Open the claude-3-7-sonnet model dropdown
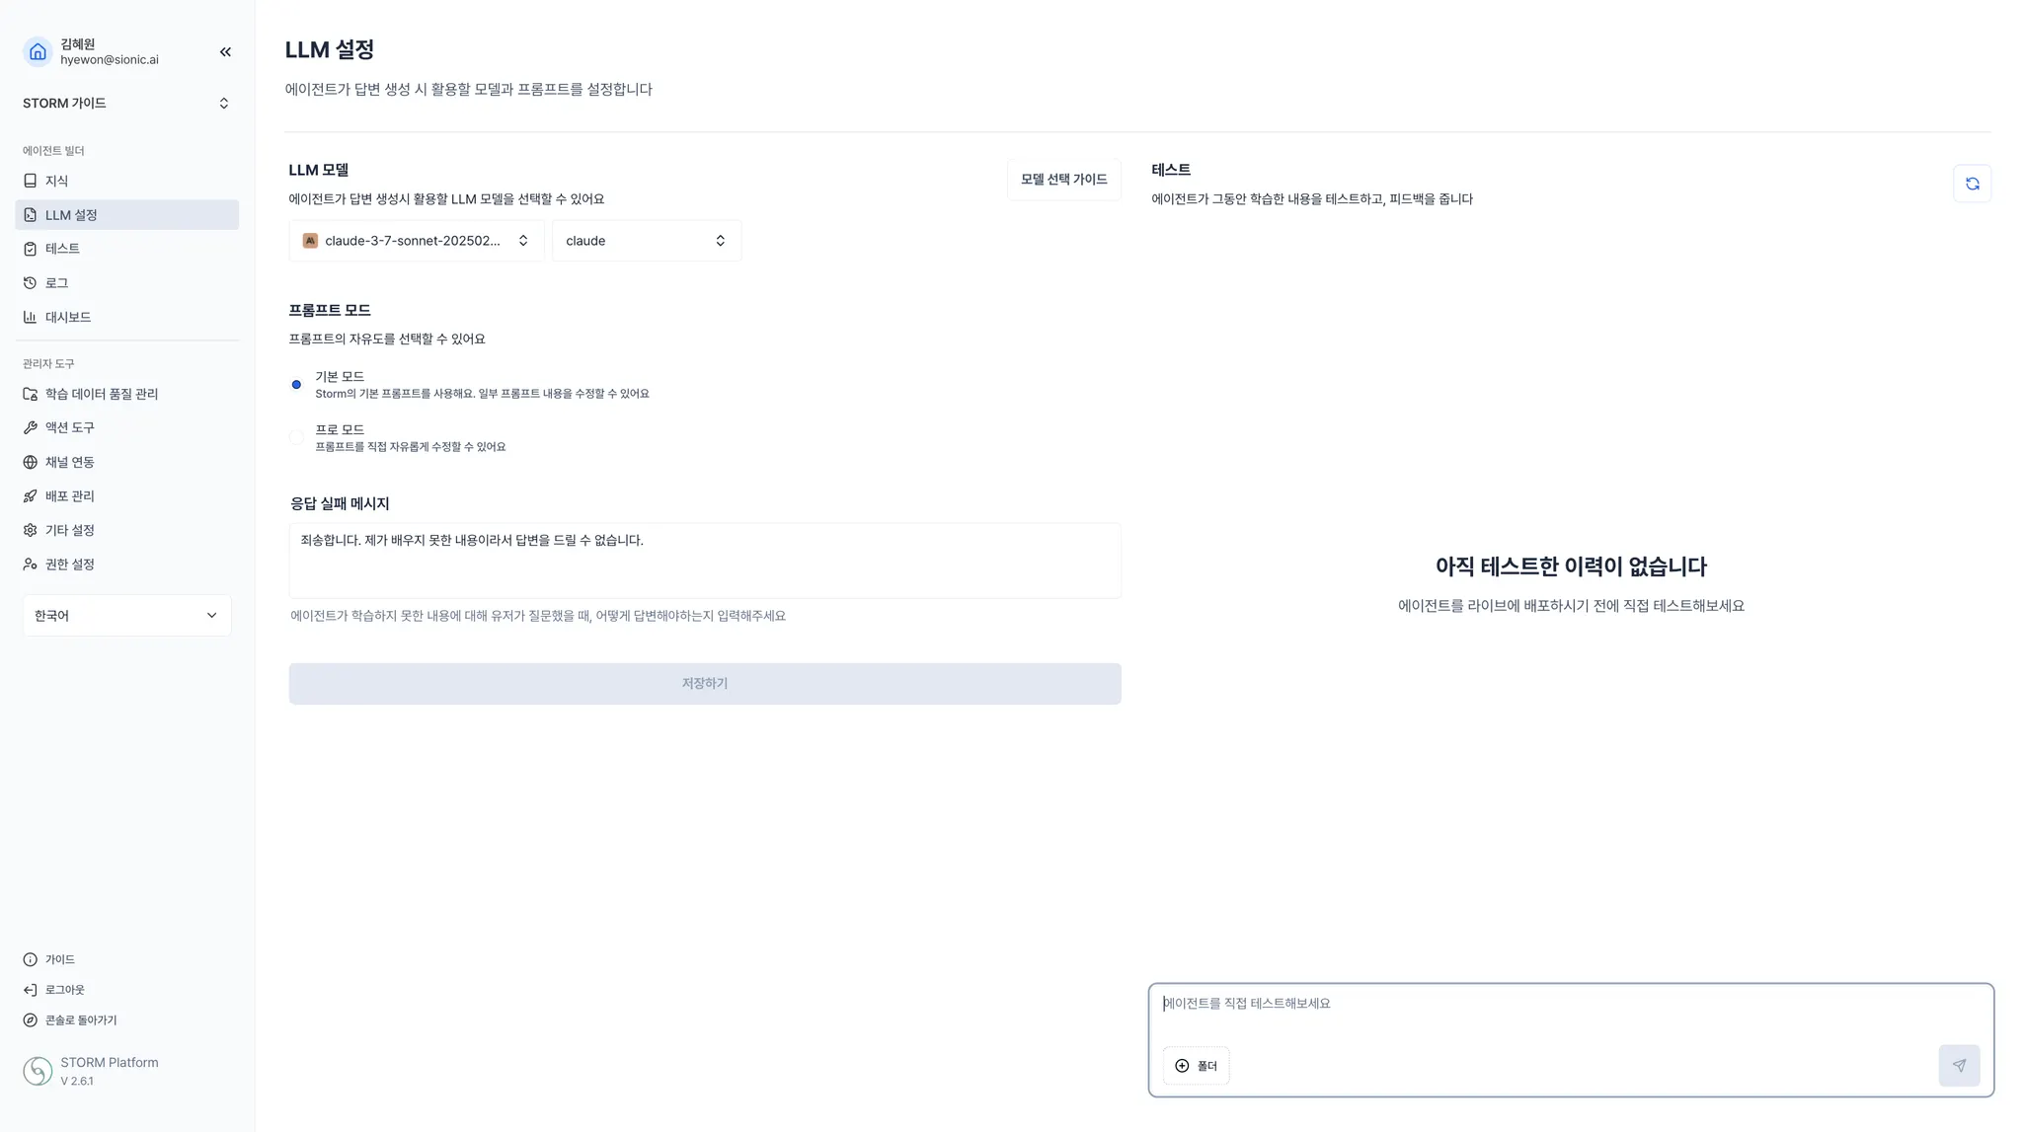This screenshot has height=1132, width=2022. pos(417,241)
